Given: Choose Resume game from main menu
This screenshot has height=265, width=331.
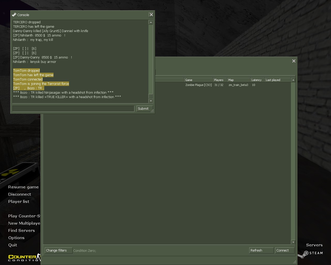Looking at the screenshot, I should (x=23, y=187).
